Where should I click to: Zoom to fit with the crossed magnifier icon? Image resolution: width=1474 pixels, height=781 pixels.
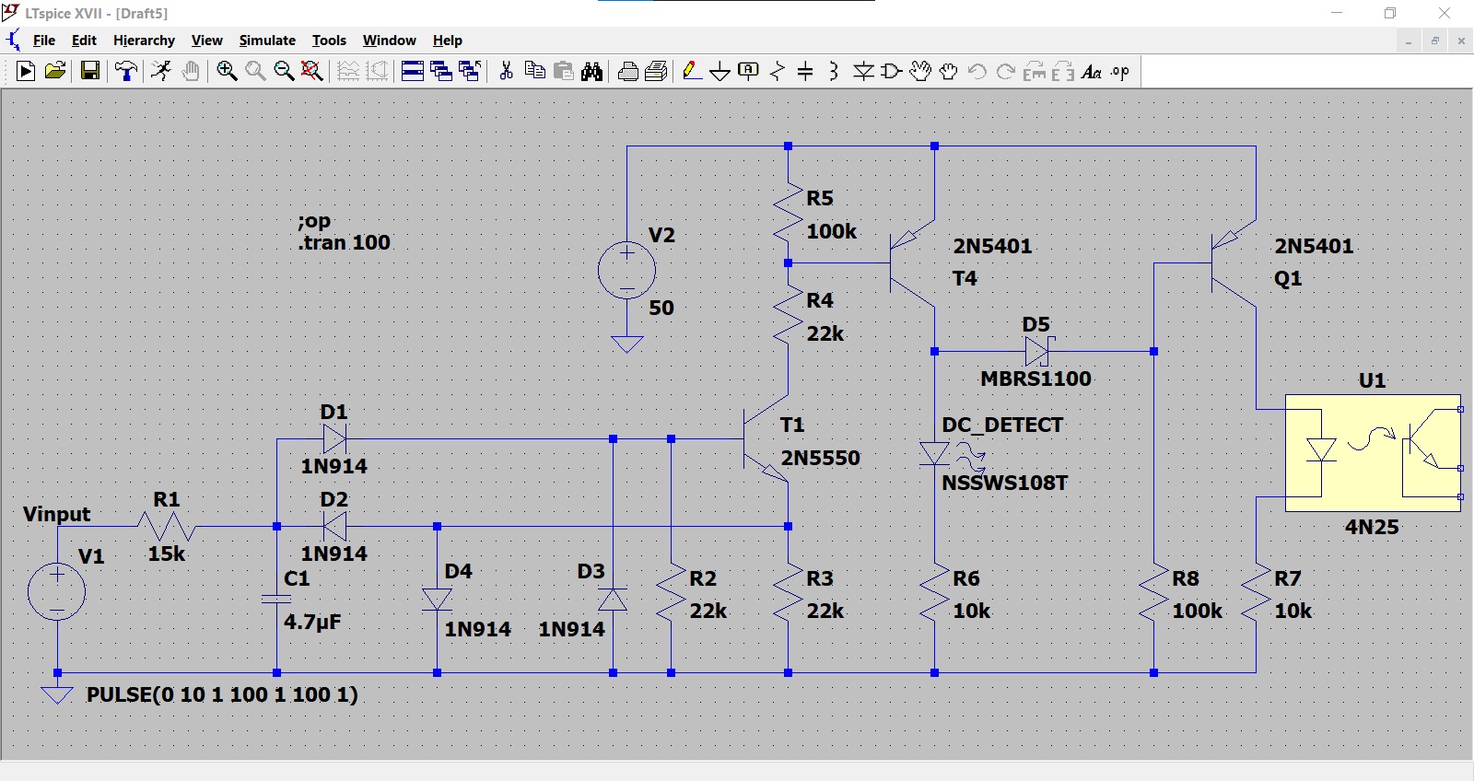312,71
